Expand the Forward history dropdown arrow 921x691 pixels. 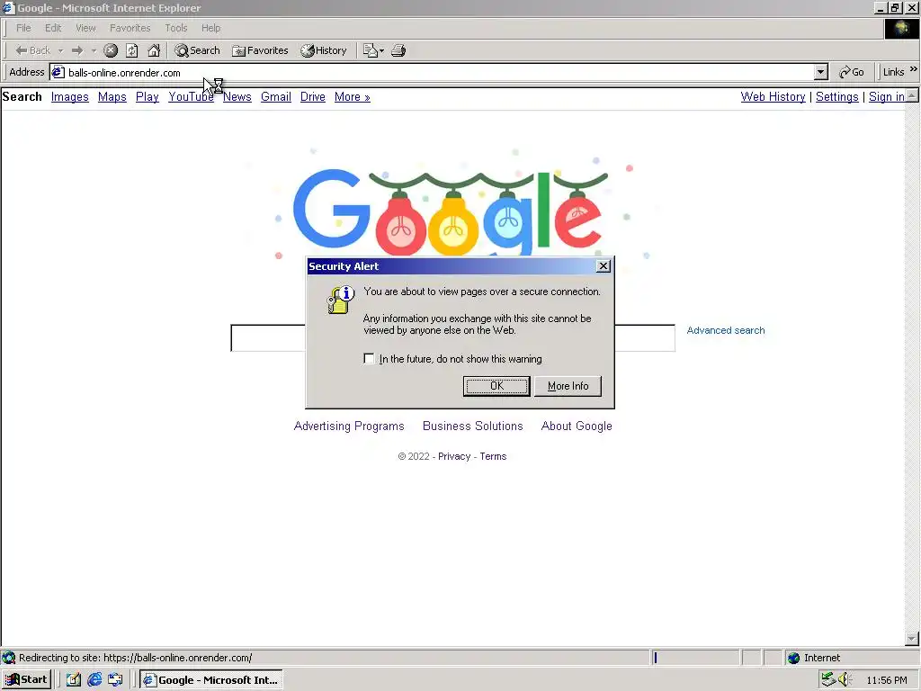click(x=94, y=51)
